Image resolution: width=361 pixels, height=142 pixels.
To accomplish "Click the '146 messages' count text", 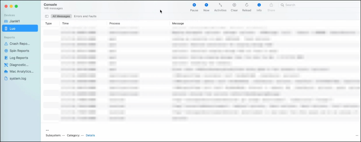I will 53,8.
